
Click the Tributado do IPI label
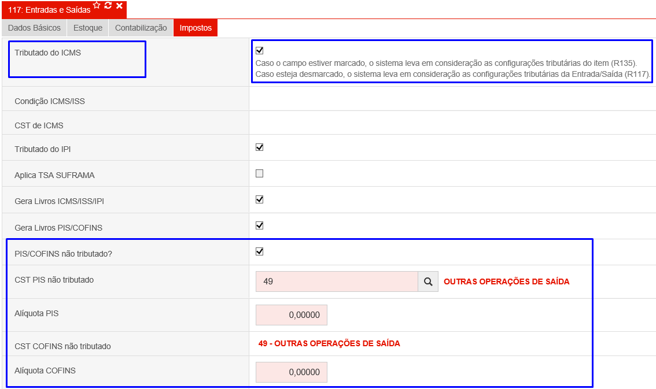[43, 149]
